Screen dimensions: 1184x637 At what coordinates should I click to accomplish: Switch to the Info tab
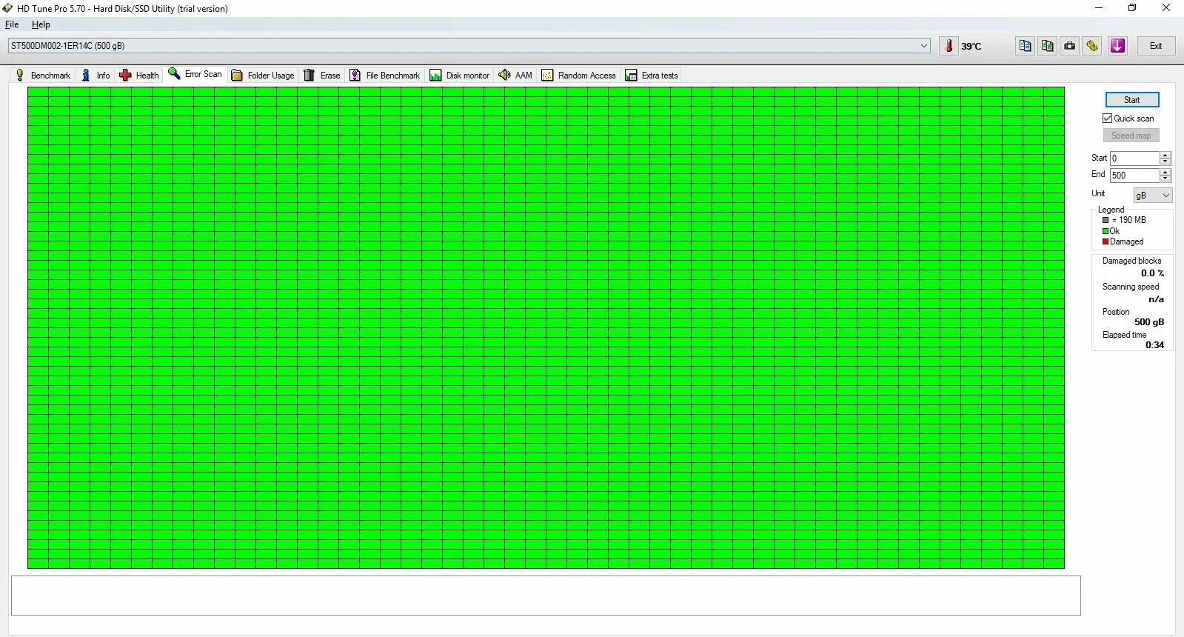pos(96,75)
